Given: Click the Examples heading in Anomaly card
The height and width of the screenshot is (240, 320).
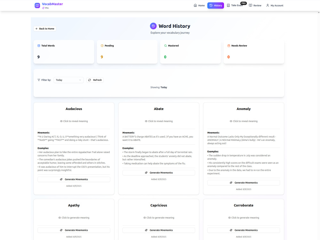Looking at the screenshot, I should tap(213, 152).
